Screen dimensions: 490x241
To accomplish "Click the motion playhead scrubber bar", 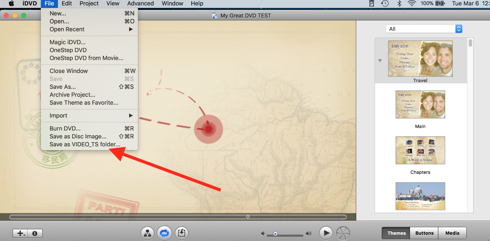I will [178, 217].
